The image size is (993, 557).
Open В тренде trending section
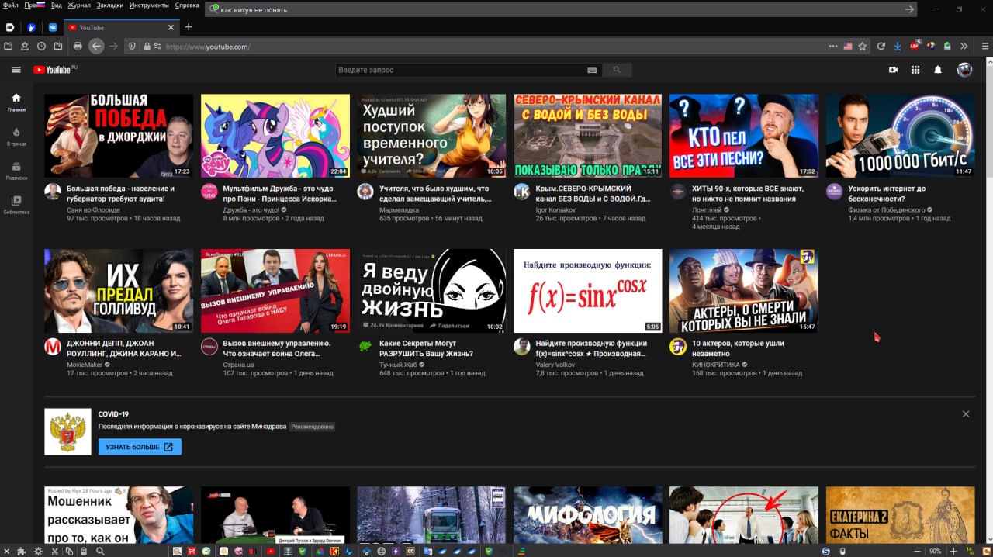tap(16, 137)
